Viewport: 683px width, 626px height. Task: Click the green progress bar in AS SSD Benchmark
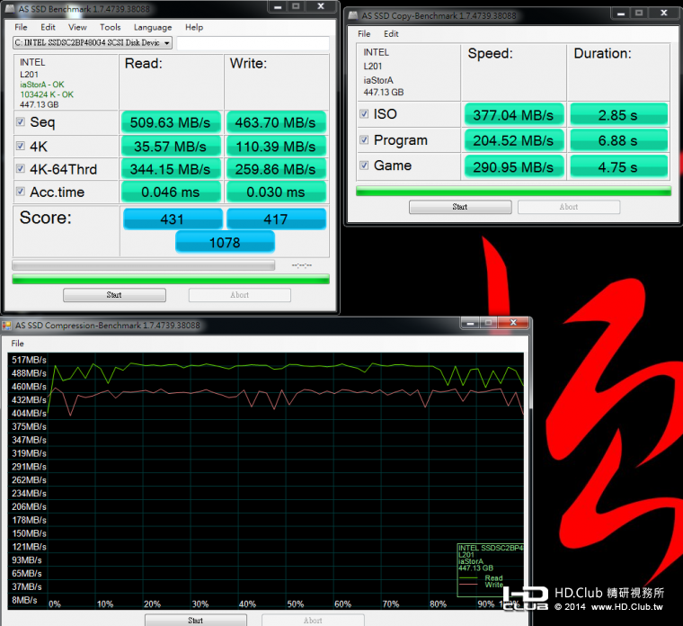[x=171, y=279]
